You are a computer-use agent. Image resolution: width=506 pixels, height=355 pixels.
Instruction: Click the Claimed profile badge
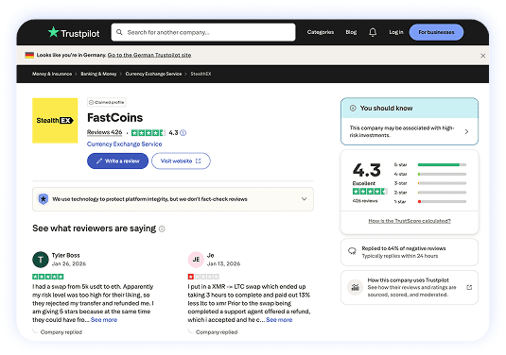(x=107, y=102)
